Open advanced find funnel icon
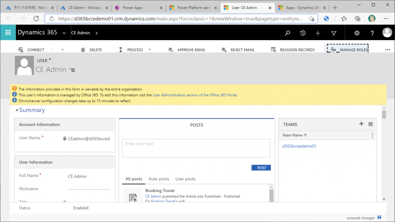 click(x=334, y=33)
